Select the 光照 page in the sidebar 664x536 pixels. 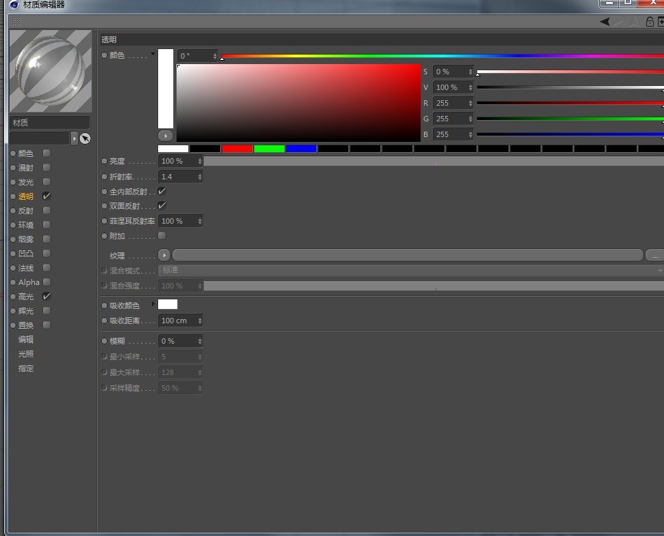[x=26, y=354]
